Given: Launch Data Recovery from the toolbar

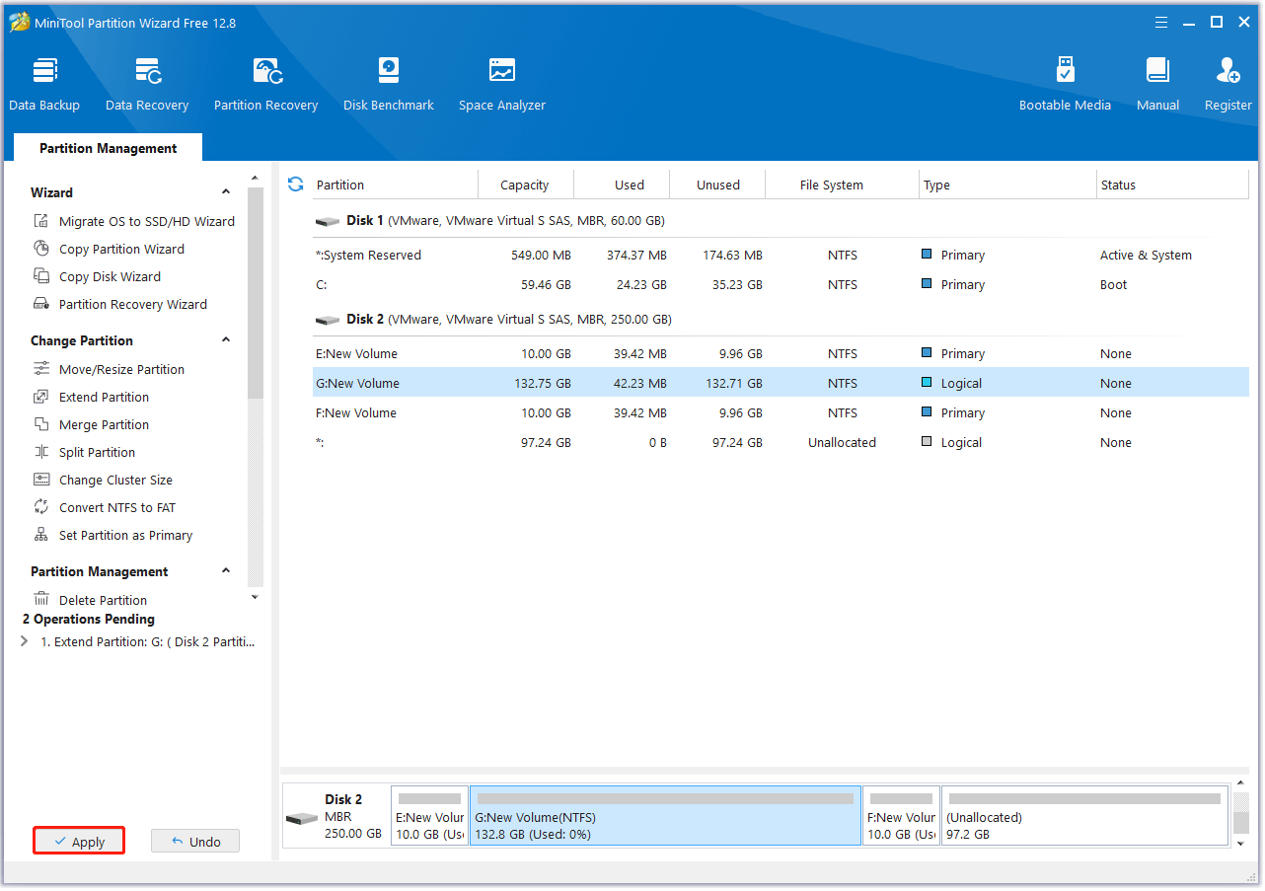Looking at the screenshot, I should [147, 84].
